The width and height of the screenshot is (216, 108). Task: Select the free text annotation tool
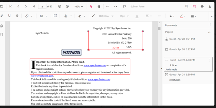tap(55, 16)
